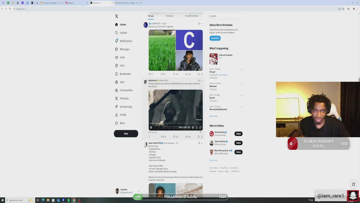
Task: Switch to the FinestXCollection tab
Action: 192,16
